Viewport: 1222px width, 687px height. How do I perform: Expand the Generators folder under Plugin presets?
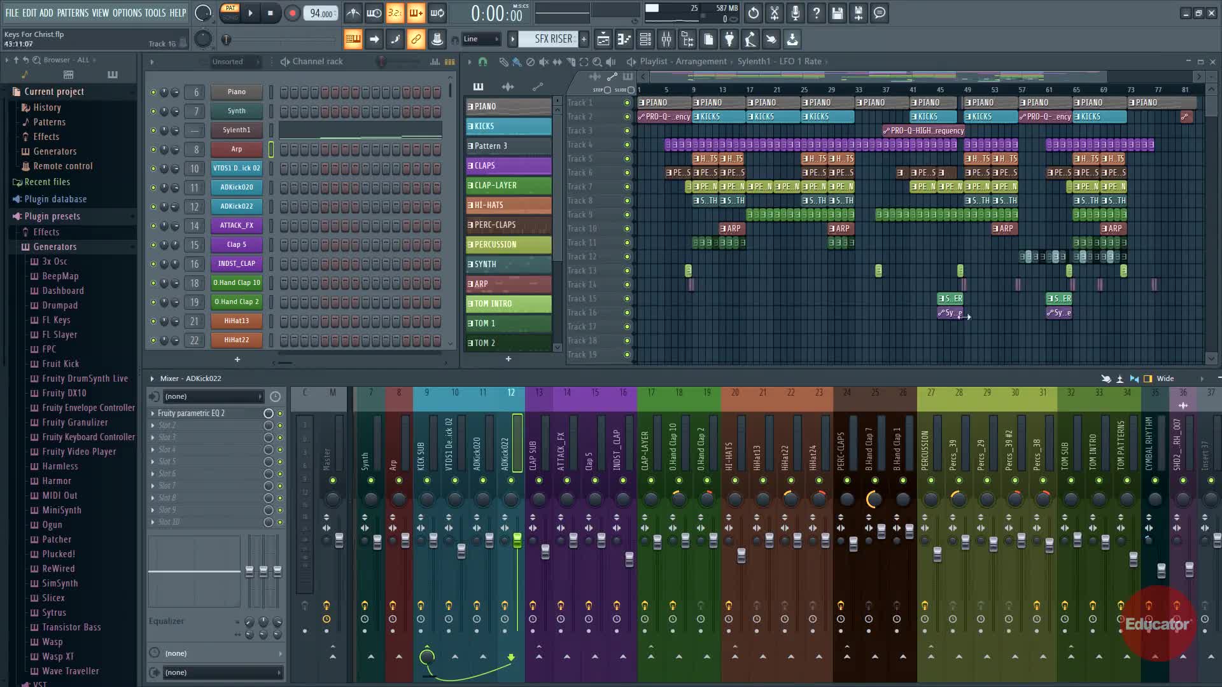pos(55,247)
